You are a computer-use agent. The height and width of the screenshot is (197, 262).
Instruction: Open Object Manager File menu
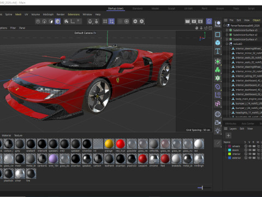point(231,20)
